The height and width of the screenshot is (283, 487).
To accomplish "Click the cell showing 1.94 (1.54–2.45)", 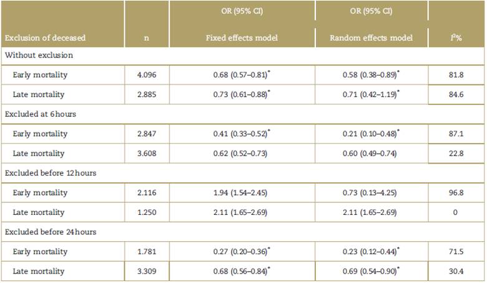I will 241,192.
